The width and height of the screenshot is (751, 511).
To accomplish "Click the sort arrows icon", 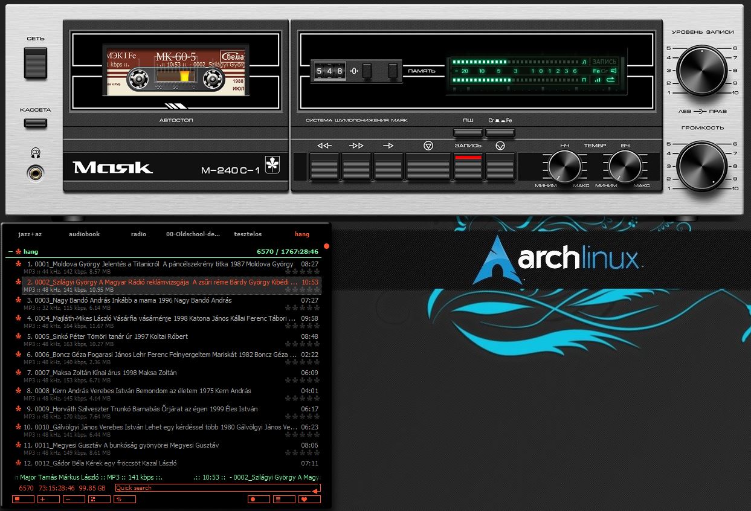I will (124, 500).
